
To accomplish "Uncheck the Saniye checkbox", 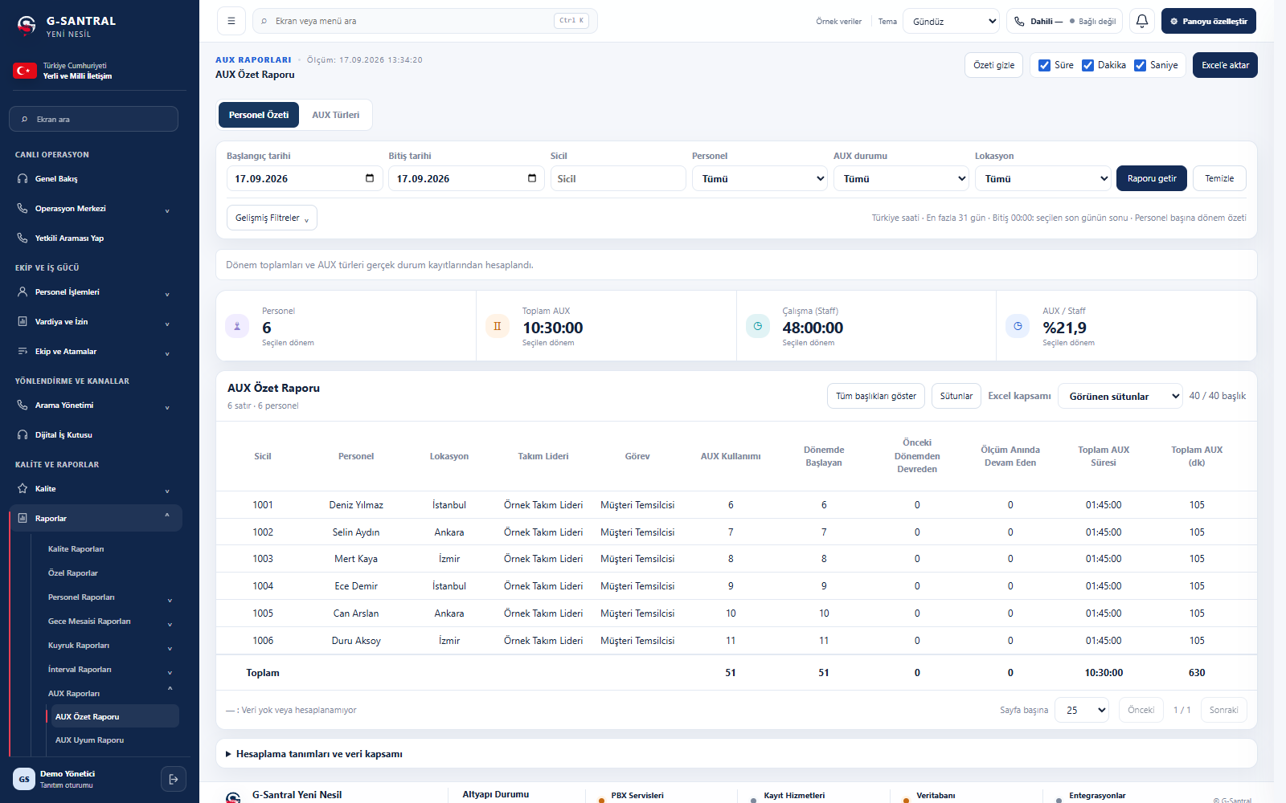I will click(x=1140, y=65).
